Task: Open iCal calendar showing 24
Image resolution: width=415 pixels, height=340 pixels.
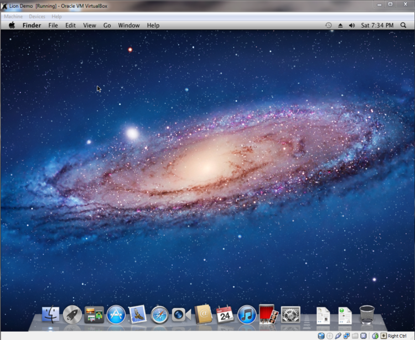Action: tap(225, 315)
